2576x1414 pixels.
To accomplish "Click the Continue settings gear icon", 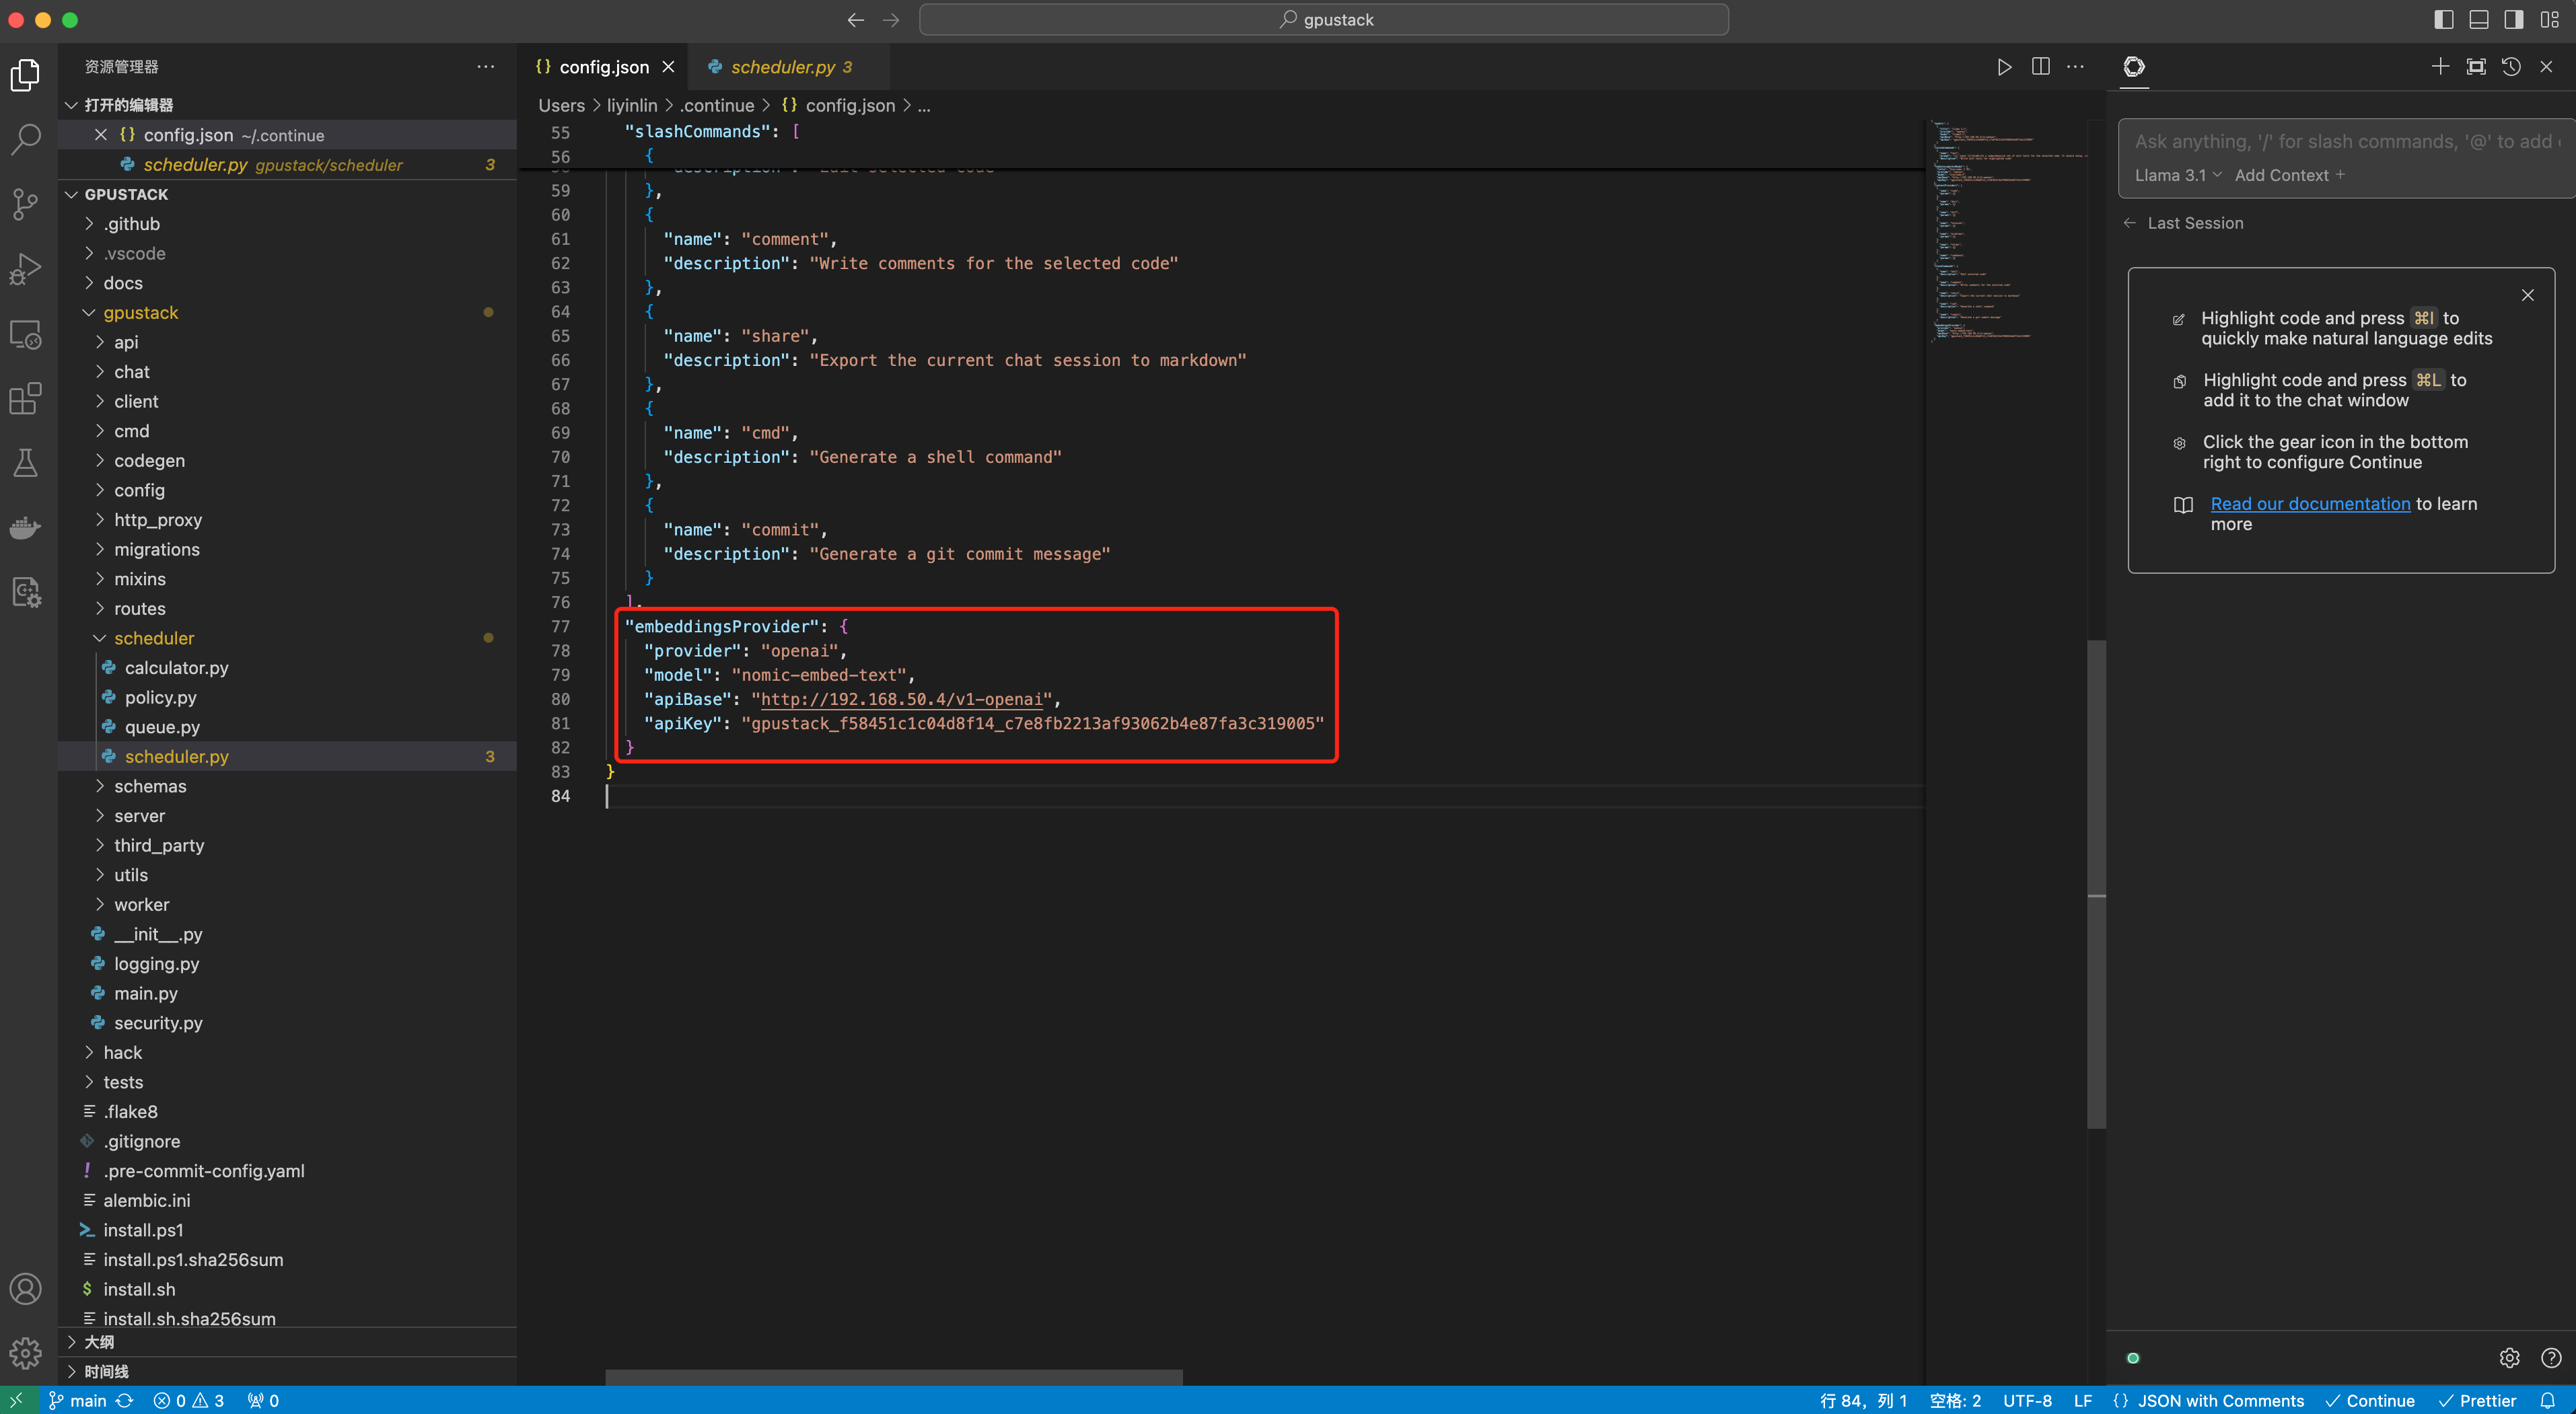I will click(x=2509, y=1357).
